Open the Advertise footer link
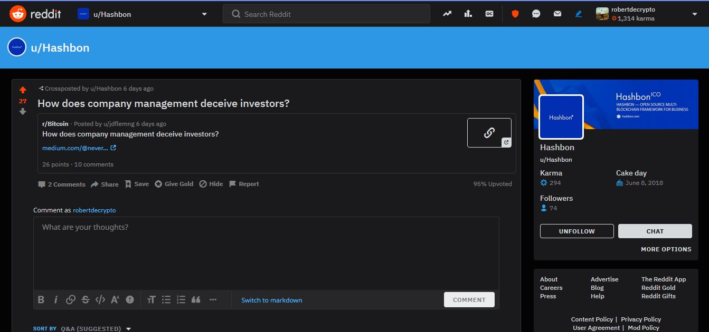The height and width of the screenshot is (332, 709). [604, 279]
